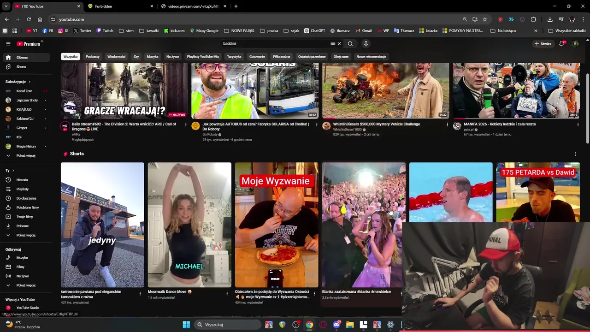The height and width of the screenshot is (332, 590).
Task: Open the on-screen keyboard in search box
Action: pos(333,44)
